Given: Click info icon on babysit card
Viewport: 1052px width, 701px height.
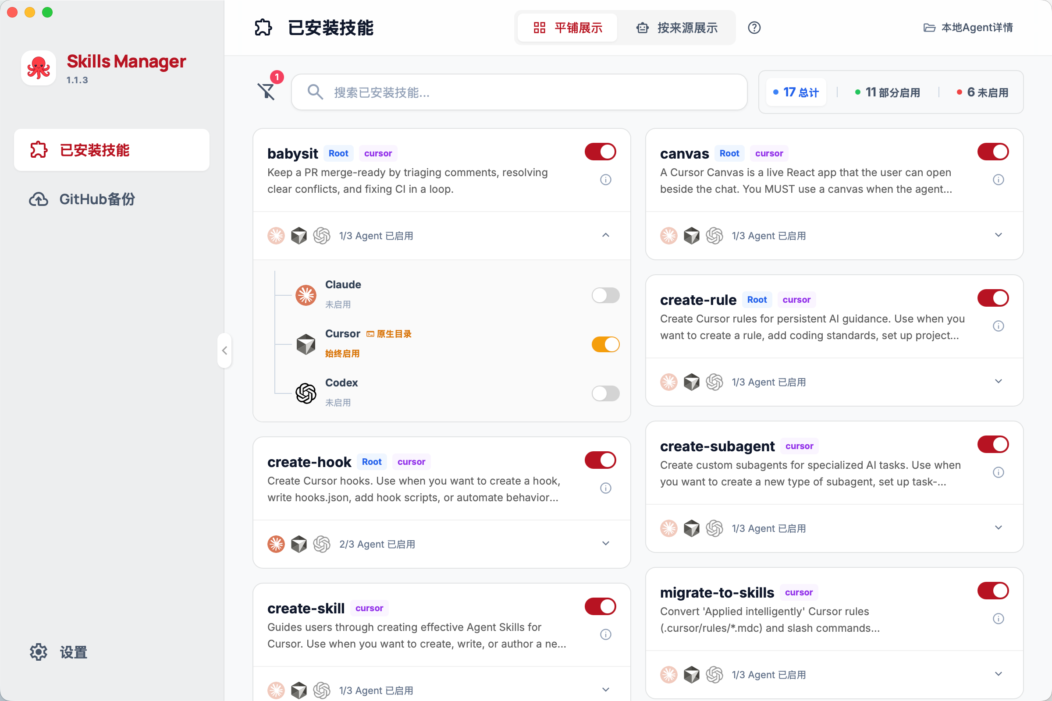Looking at the screenshot, I should click(x=606, y=180).
